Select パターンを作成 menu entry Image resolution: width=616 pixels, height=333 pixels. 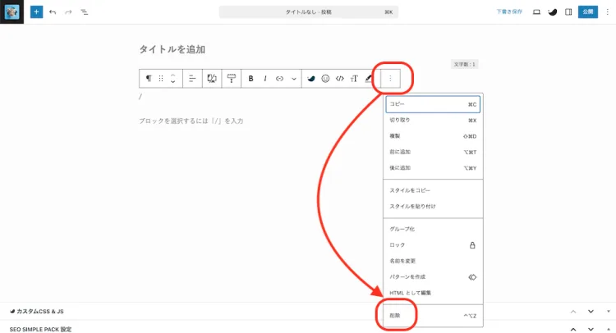(x=433, y=277)
